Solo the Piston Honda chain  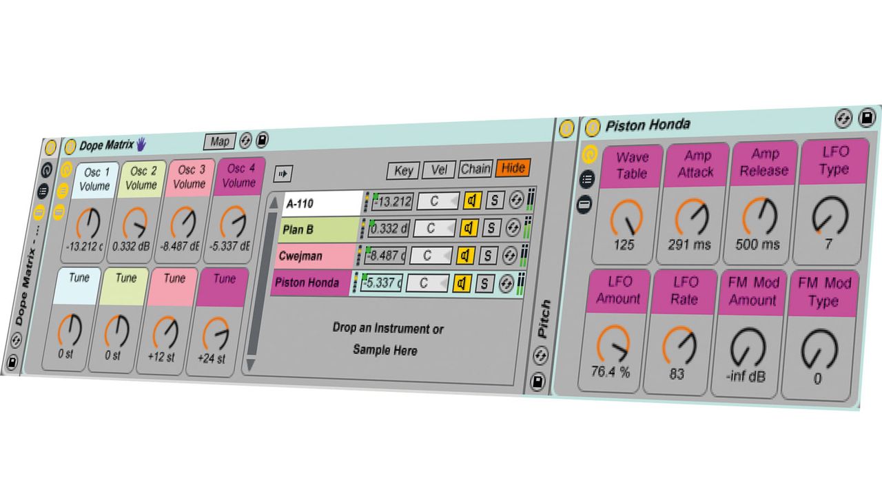484,283
